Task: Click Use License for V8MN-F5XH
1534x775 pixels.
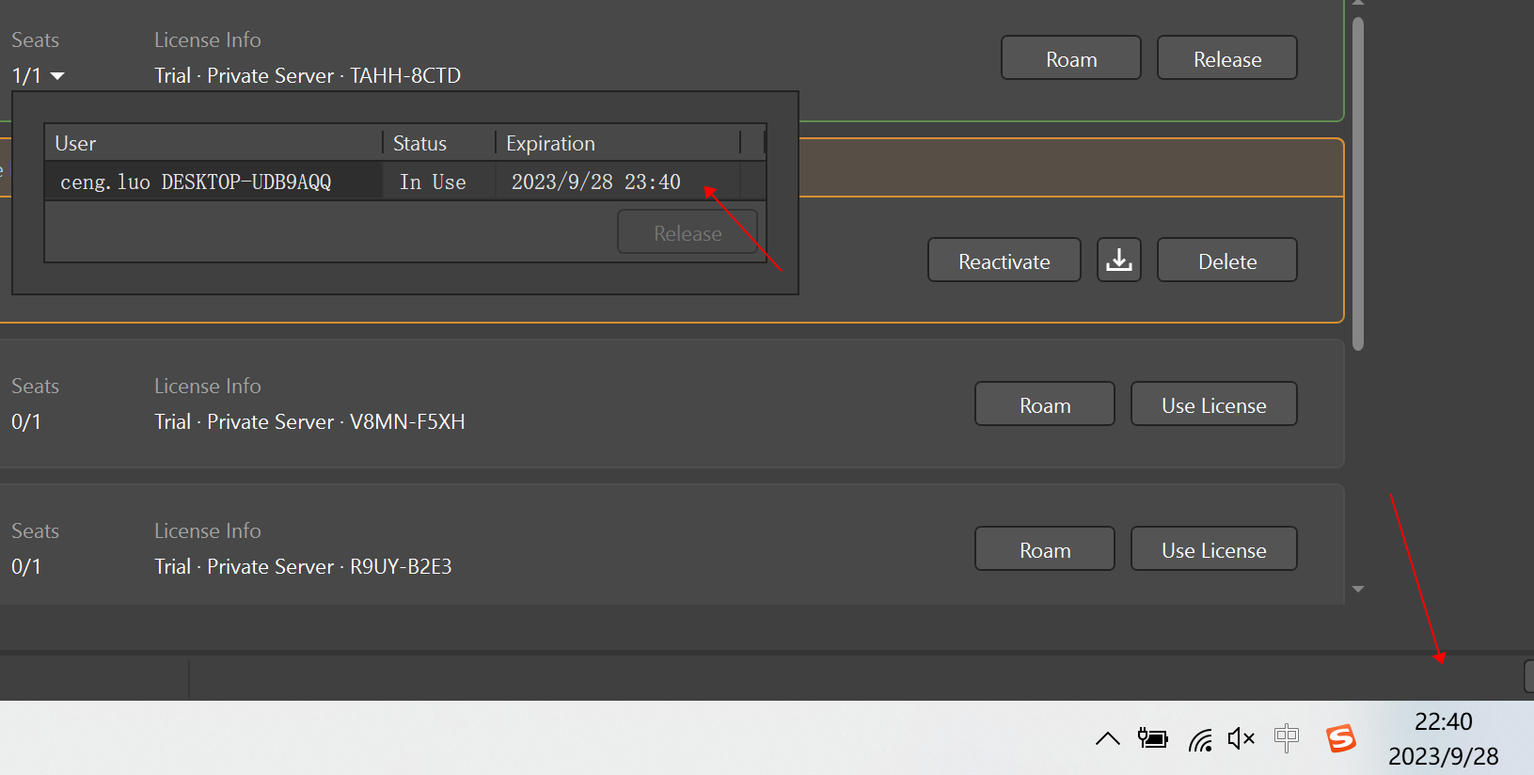Action: (1213, 404)
